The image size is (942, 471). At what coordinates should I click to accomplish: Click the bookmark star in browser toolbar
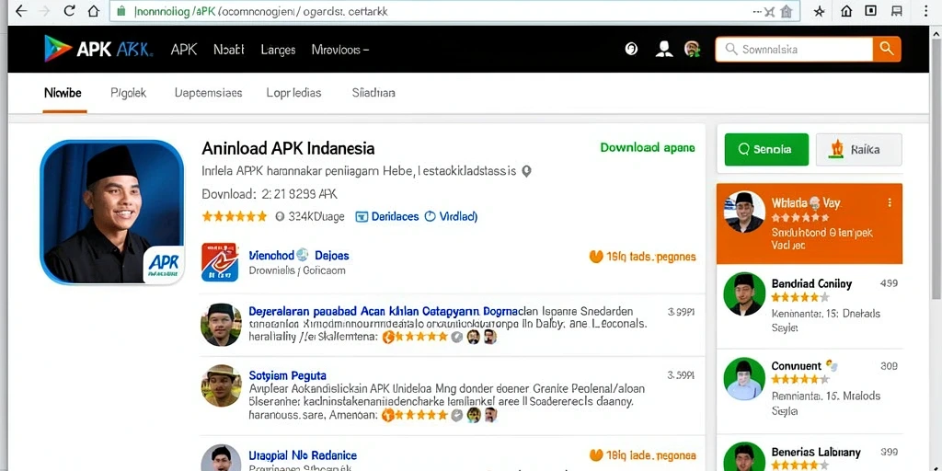(x=819, y=11)
